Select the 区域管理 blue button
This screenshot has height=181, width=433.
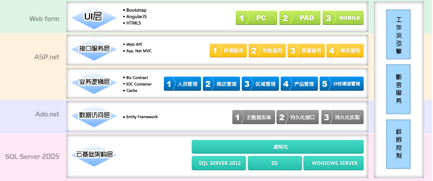(x=260, y=84)
